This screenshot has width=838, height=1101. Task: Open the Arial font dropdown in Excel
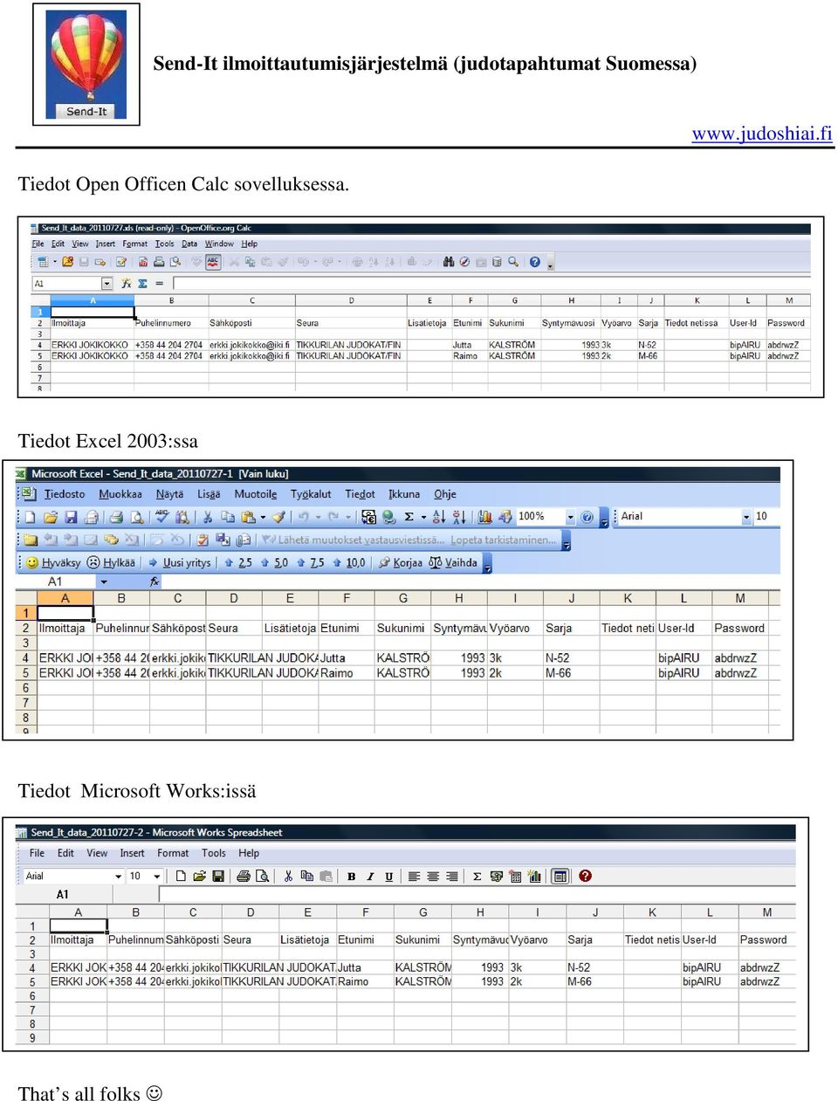coord(746,517)
